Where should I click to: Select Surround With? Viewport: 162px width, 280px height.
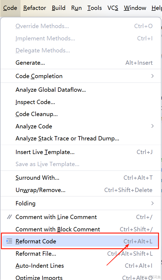[37, 178]
